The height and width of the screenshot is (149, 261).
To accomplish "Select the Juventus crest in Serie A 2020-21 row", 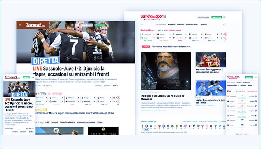I will [x=142, y=126].
